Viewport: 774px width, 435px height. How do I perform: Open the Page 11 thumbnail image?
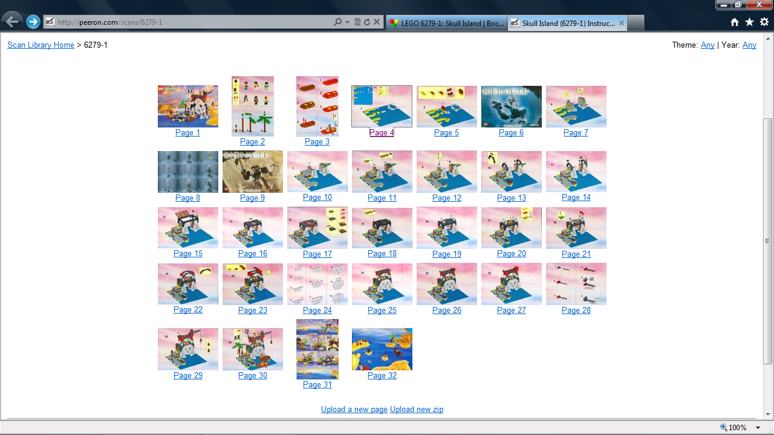click(x=382, y=172)
